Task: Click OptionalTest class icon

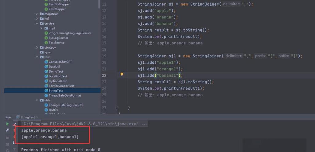Action: tap(46, 81)
